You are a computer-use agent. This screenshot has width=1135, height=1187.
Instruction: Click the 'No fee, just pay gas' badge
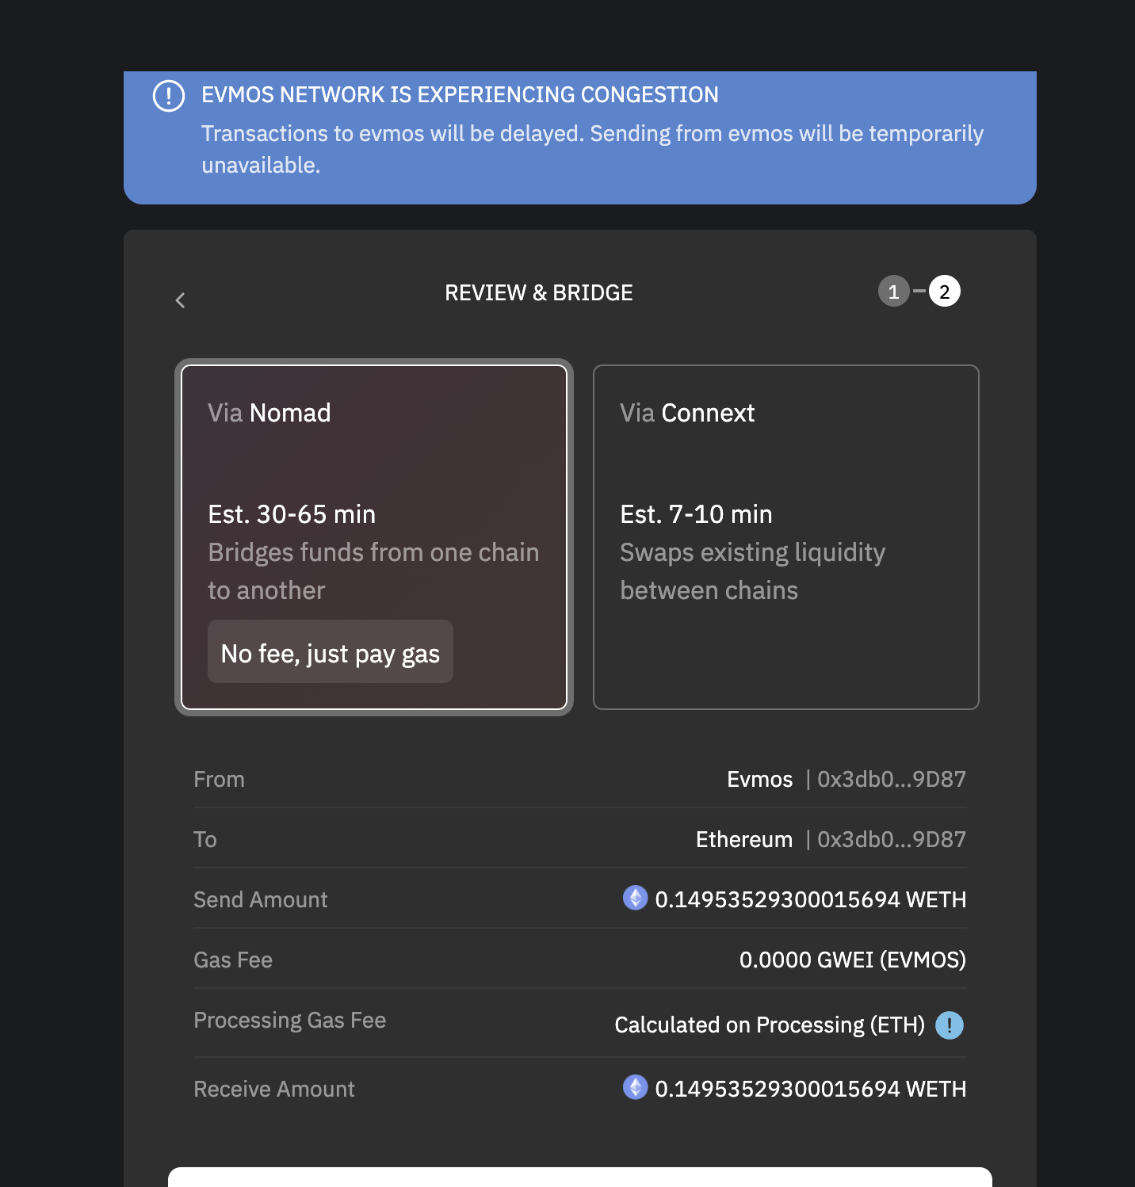click(x=331, y=651)
